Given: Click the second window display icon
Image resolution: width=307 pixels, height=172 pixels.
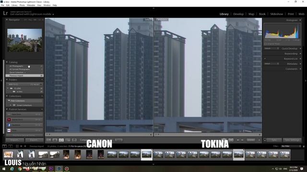Looking at the screenshot, I should [x=11, y=146].
